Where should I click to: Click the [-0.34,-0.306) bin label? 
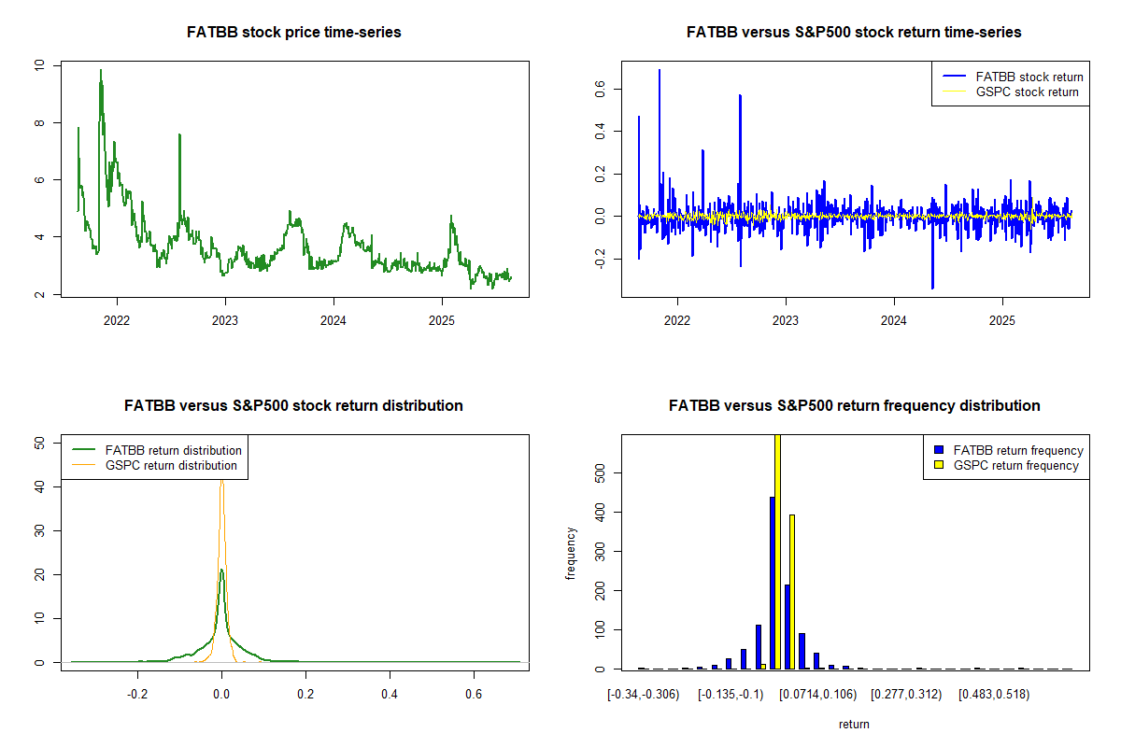(x=644, y=695)
